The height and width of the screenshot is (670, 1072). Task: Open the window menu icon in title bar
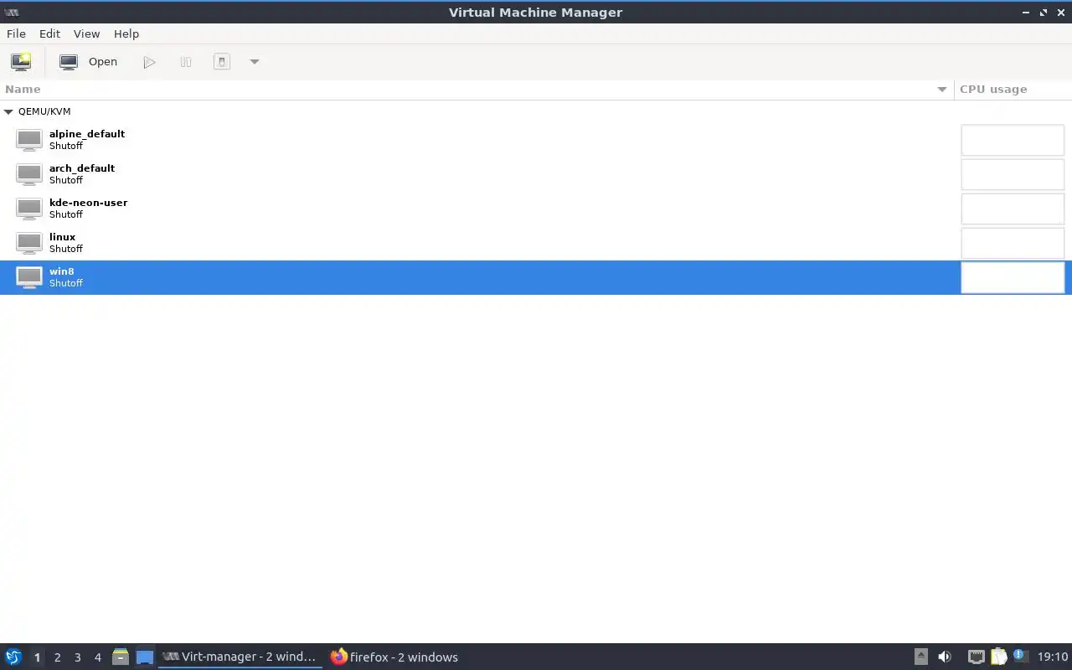[x=12, y=13]
